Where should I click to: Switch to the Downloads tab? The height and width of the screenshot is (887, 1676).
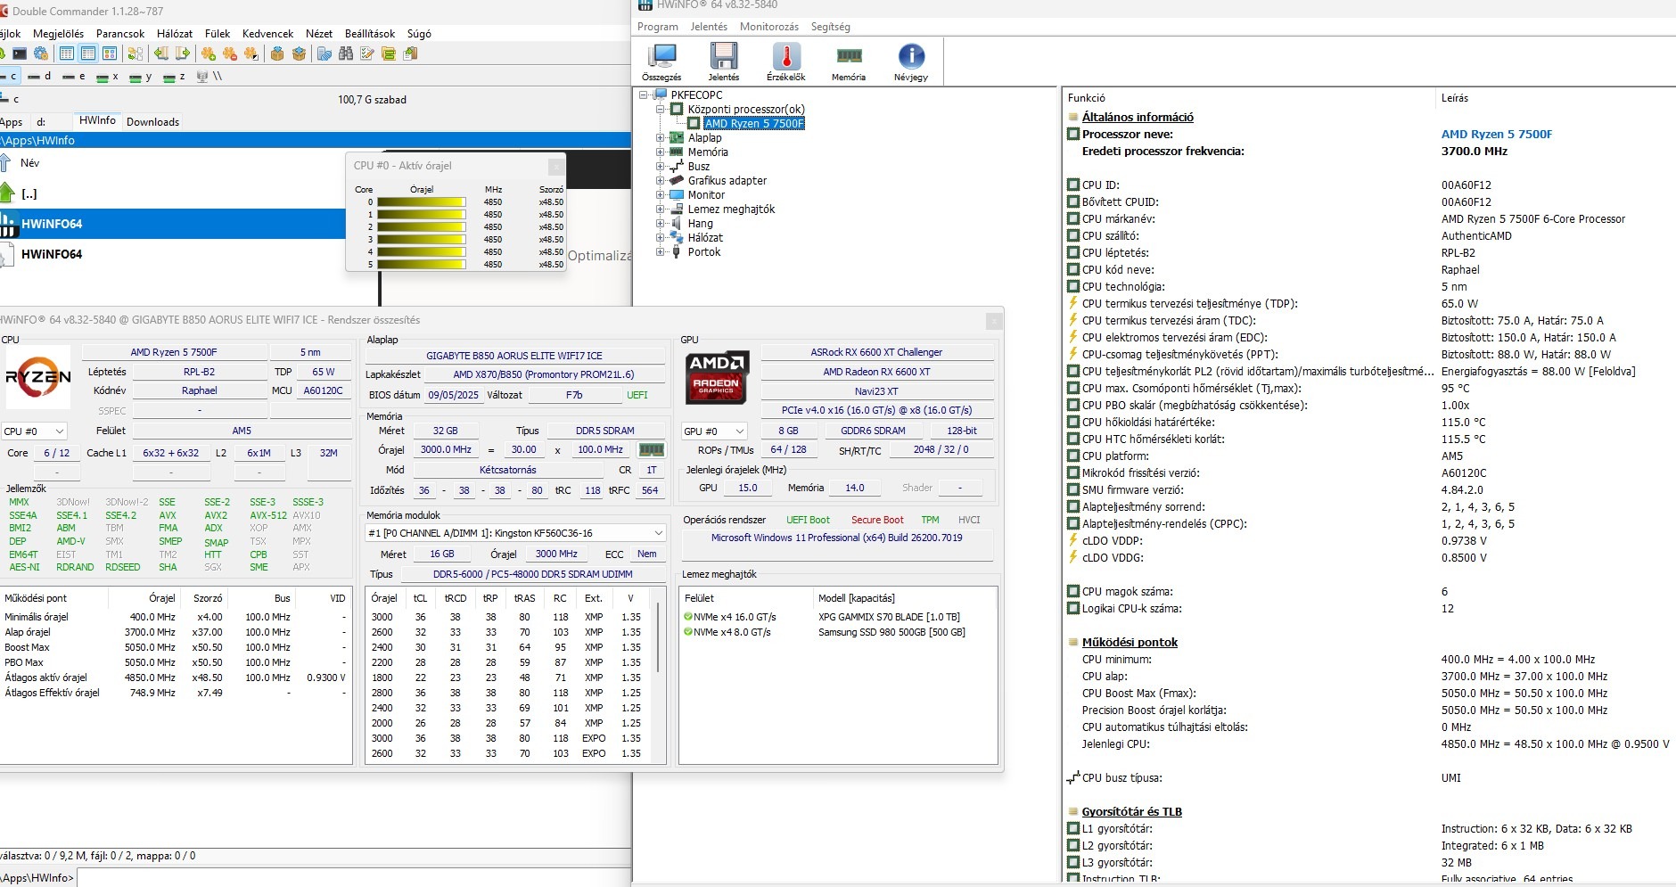point(152,122)
